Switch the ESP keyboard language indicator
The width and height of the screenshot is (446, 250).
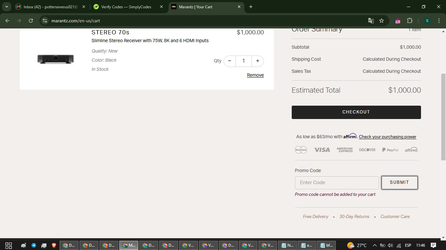[408, 246]
